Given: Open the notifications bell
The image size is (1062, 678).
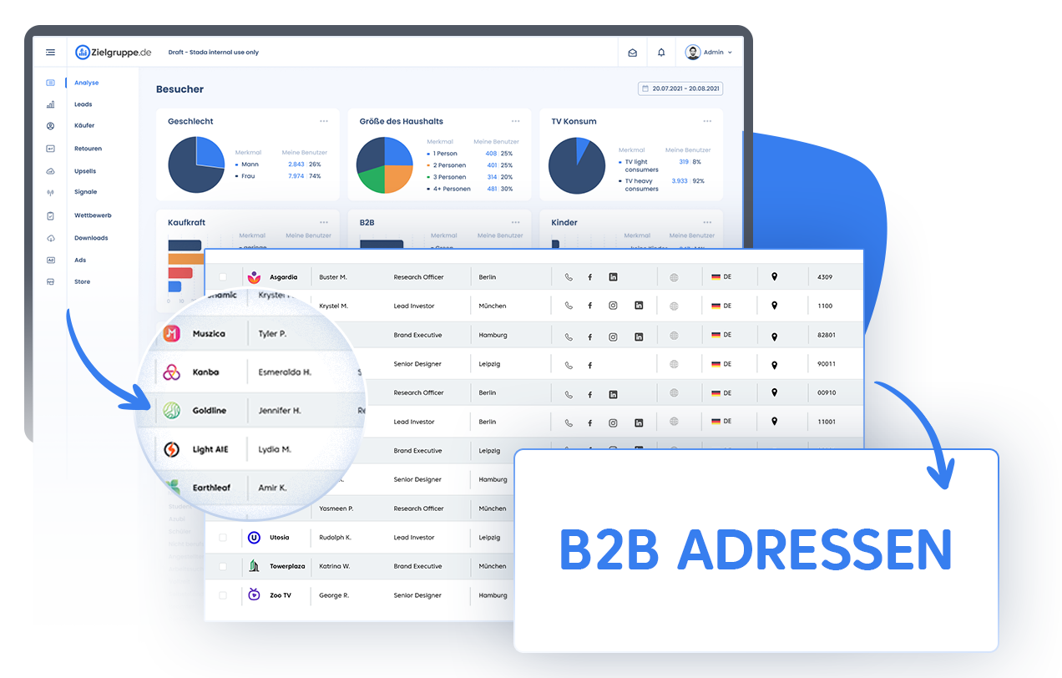Looking at the screenshot, I should tap(661, 52).
